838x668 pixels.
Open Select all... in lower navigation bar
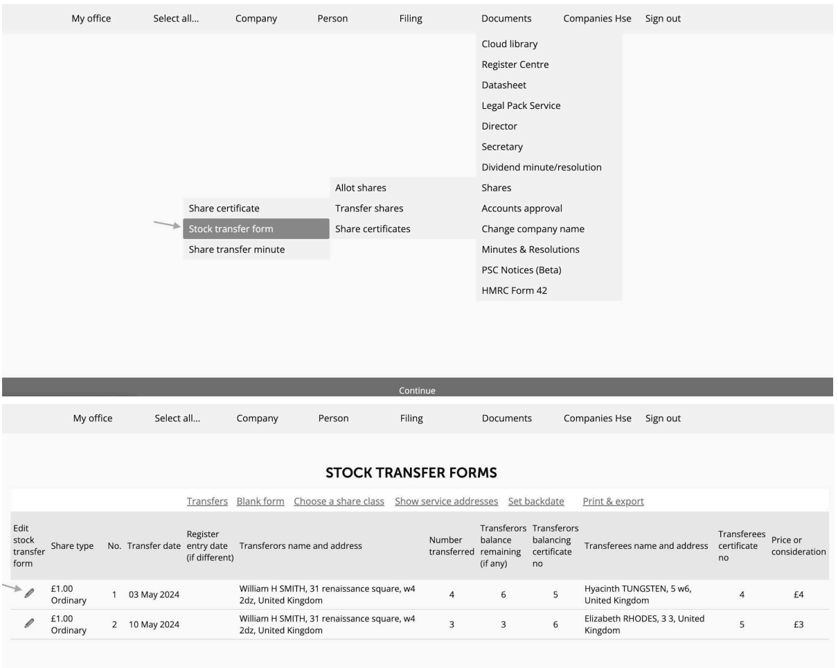click(x=177, y=419)
